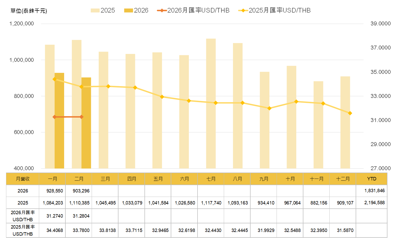Select the 2026 YTD cell showing 1,831,846
This screenshot has height=238, width=394.
click(374, 191)
